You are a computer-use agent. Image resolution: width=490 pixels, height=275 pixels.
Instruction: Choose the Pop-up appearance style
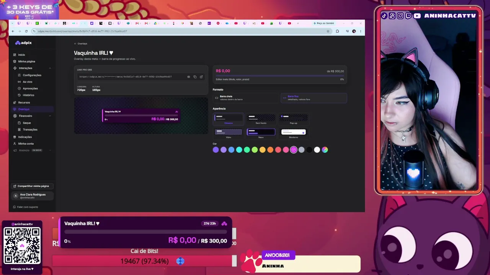[x=294, y=119]
